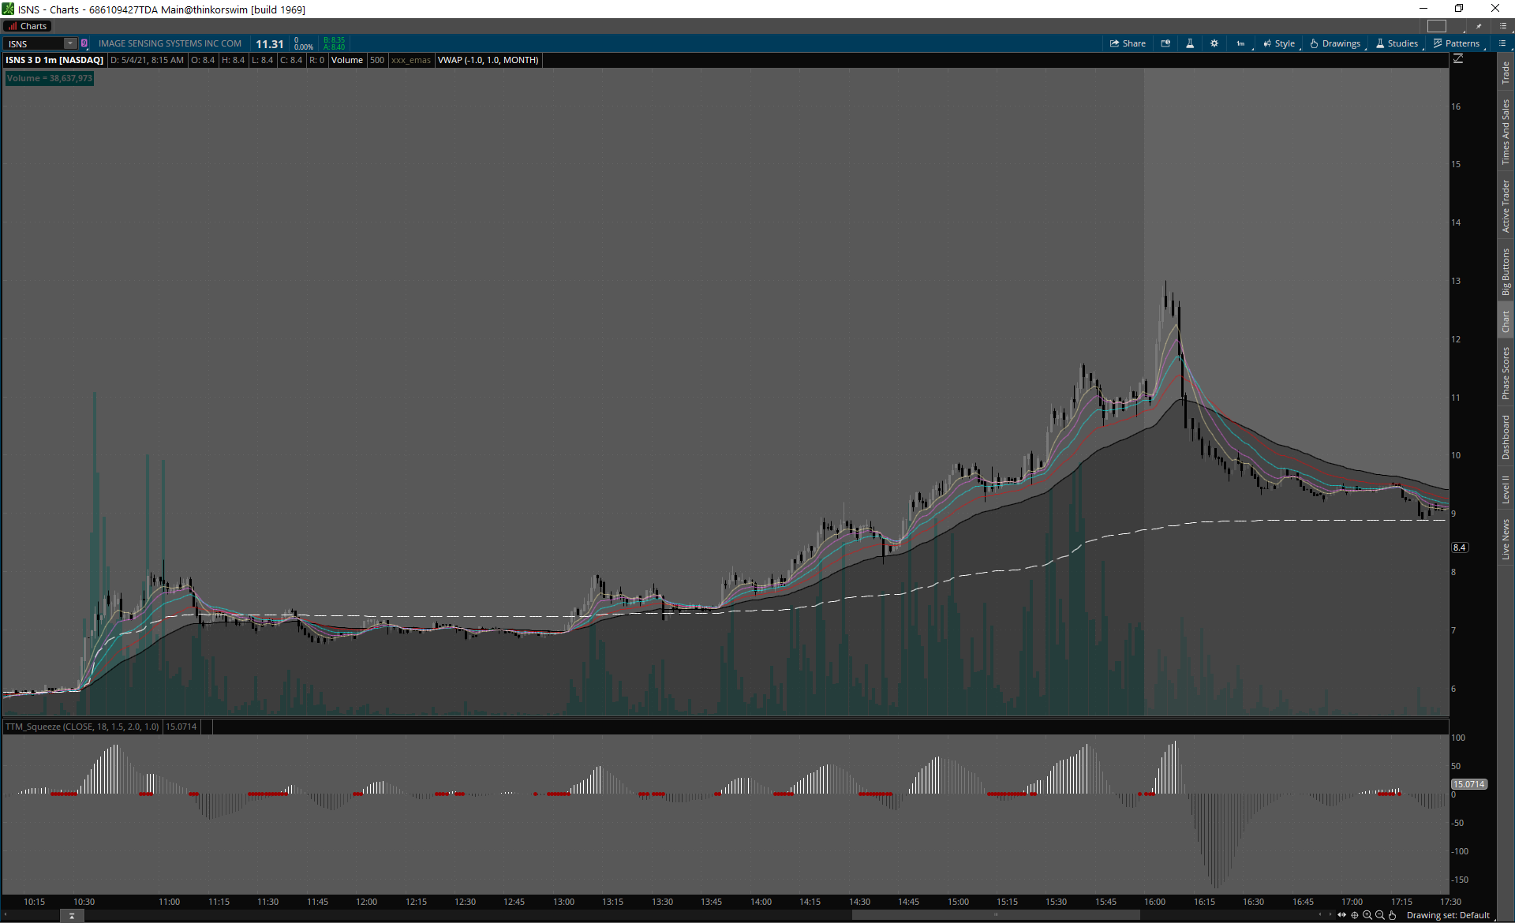1515x923 pixels.
Task: Expand the ISNS symbol dropdown arrow
Action: 70,43
